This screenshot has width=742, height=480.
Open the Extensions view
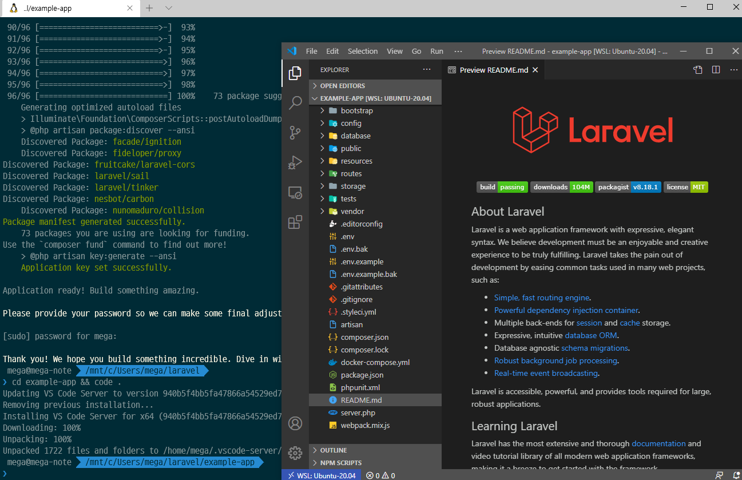(x=295, y=222)
